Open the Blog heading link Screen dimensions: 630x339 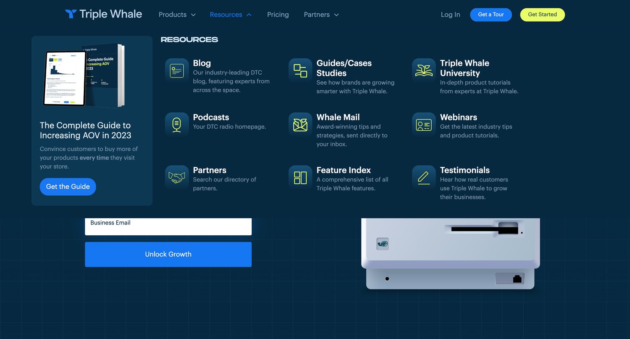(202, 63)
